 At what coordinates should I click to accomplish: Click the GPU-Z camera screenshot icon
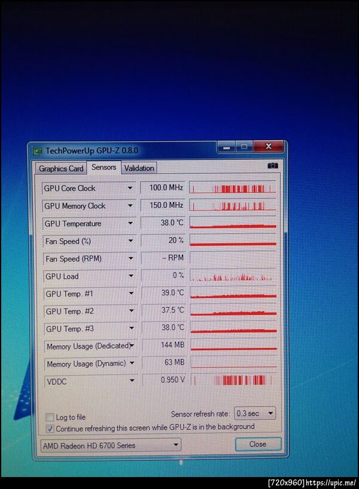273,166
